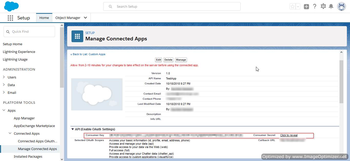Collapse the Connected Apps subsection chevron

10,133
